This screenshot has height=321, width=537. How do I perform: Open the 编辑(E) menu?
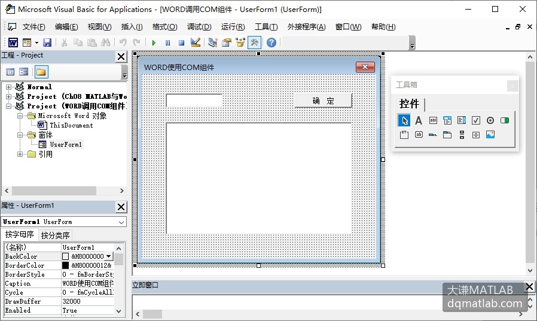coord(66,27)
